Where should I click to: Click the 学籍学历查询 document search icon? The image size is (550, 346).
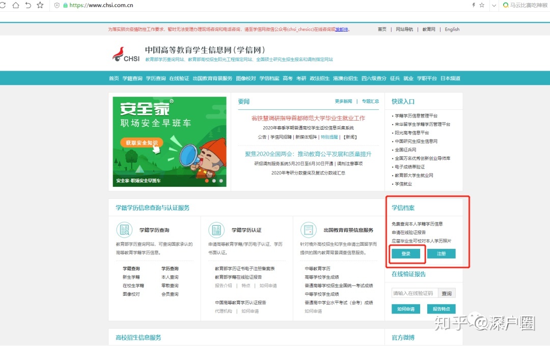click(x=124, y=230)
